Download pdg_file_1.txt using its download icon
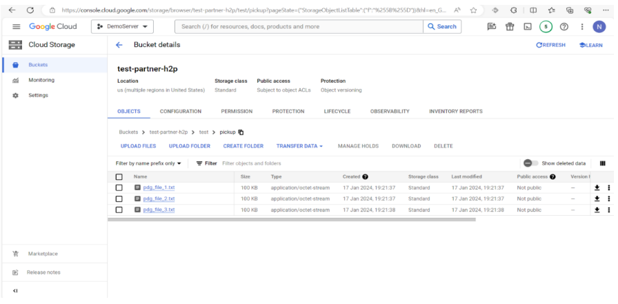Image resolution: width=618 pixels, height=304 pixels. (x=597, y=188)
